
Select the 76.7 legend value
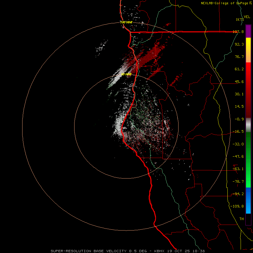[239, 57]
